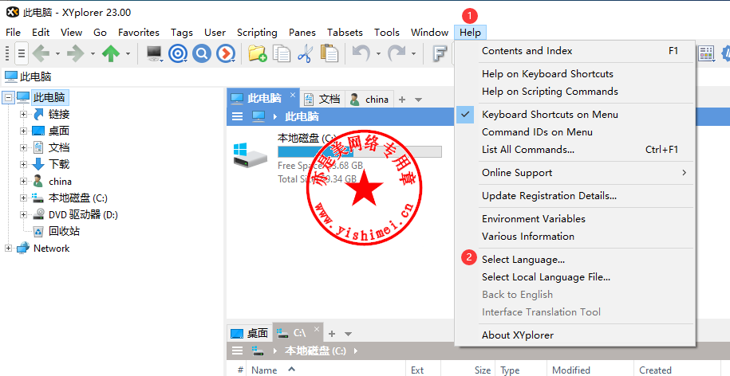
Task: Click the computer icon in top breadcrumb
Action: pyautogui.click(x=258, y=116)
